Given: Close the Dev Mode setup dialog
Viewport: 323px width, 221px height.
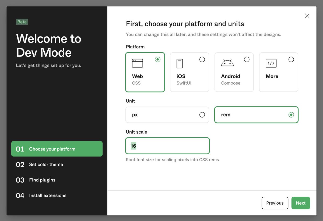Looking at the screenshot, I should (307, 16).
